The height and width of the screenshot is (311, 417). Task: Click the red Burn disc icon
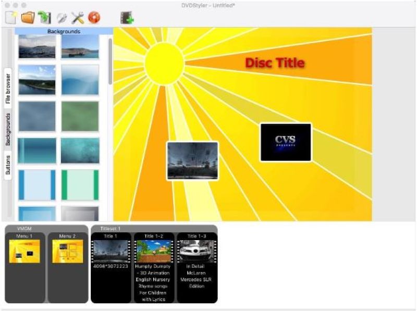pos(94,18)
